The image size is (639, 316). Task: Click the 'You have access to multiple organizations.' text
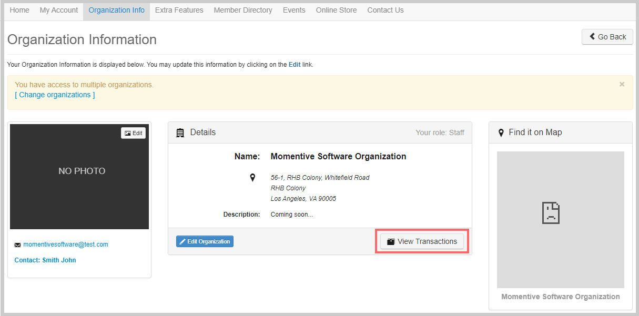tap(84, 85)
